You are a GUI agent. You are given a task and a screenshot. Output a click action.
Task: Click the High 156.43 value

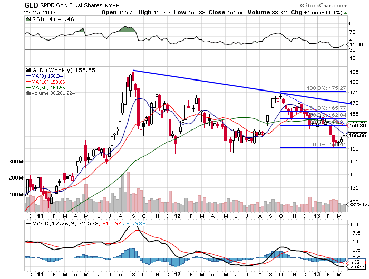click(154, 12)
